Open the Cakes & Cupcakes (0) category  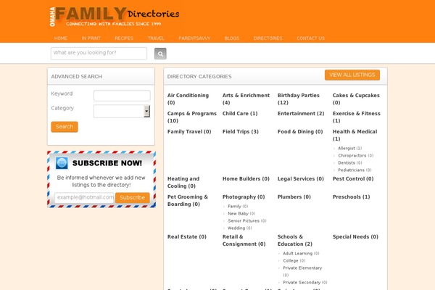[356, 99]
